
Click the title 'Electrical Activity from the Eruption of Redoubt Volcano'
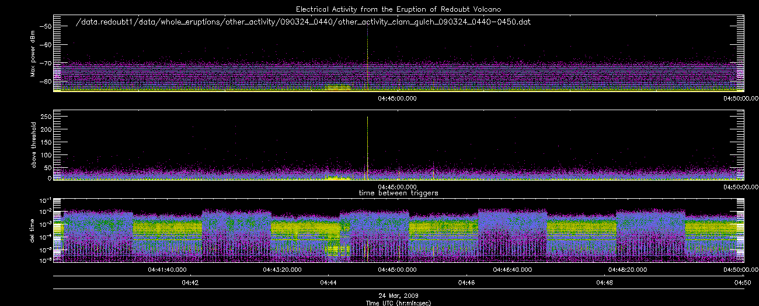(x=400, y=9)
